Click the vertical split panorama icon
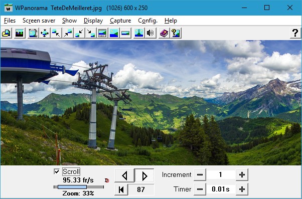Screen dimensions: 302x199 tap(139, 33)
